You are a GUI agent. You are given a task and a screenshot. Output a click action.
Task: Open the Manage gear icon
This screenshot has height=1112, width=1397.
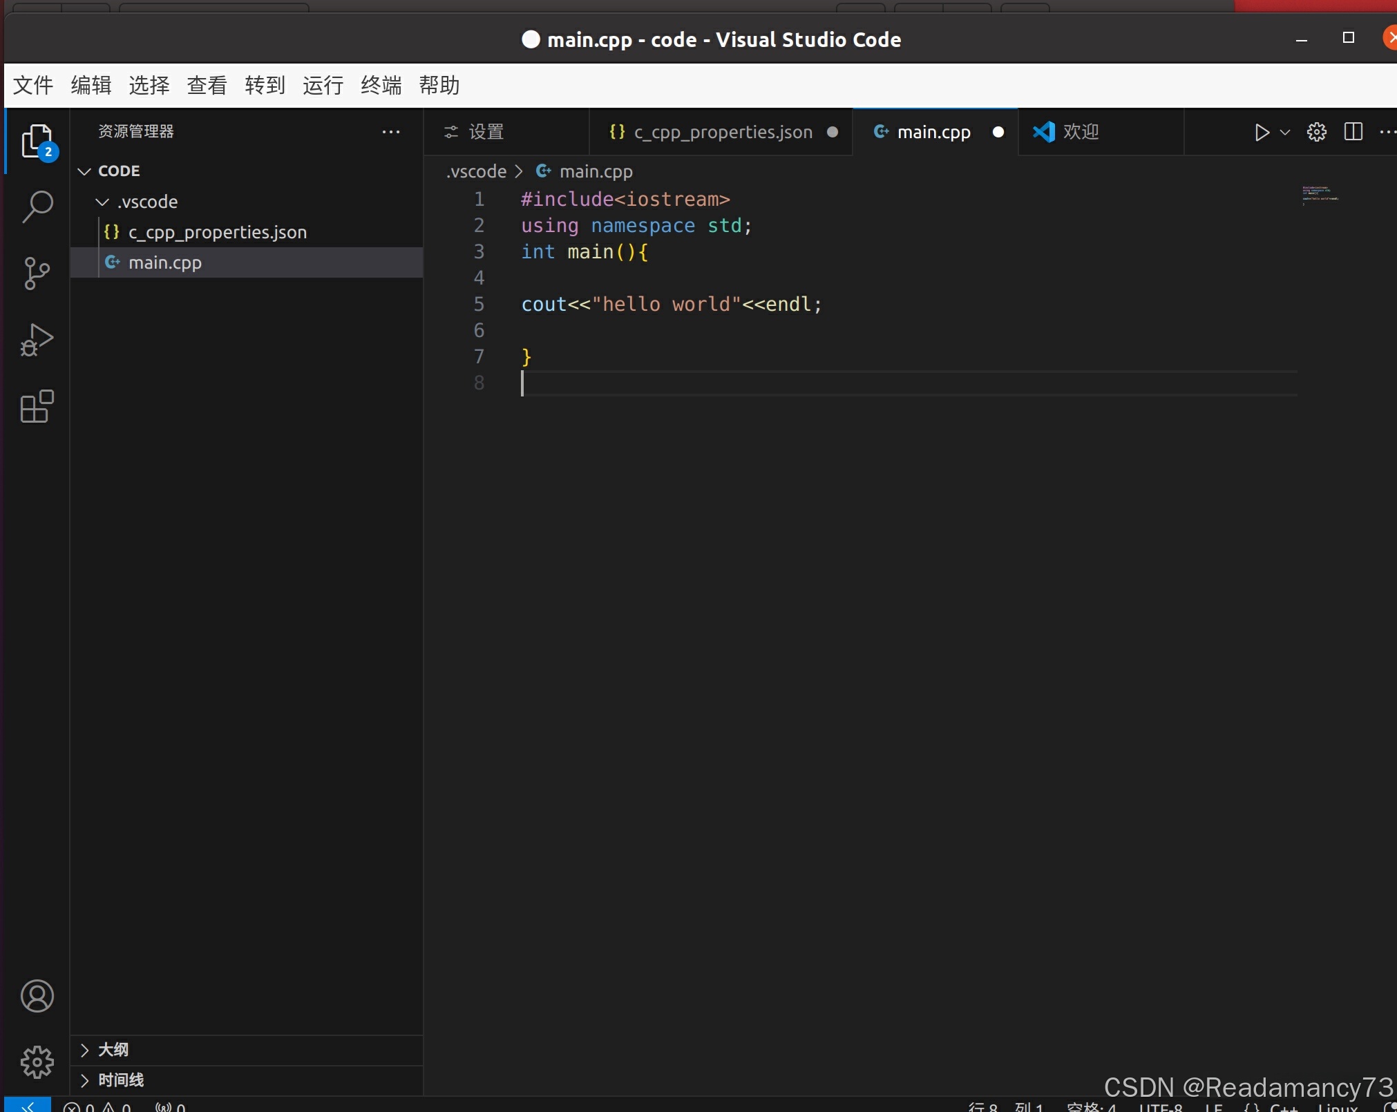tap(37, 1062)
